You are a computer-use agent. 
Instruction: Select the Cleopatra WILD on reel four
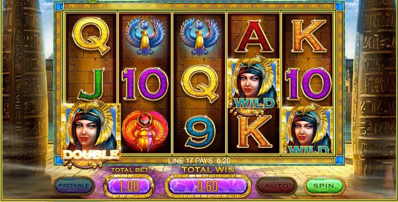coord(254,83)
